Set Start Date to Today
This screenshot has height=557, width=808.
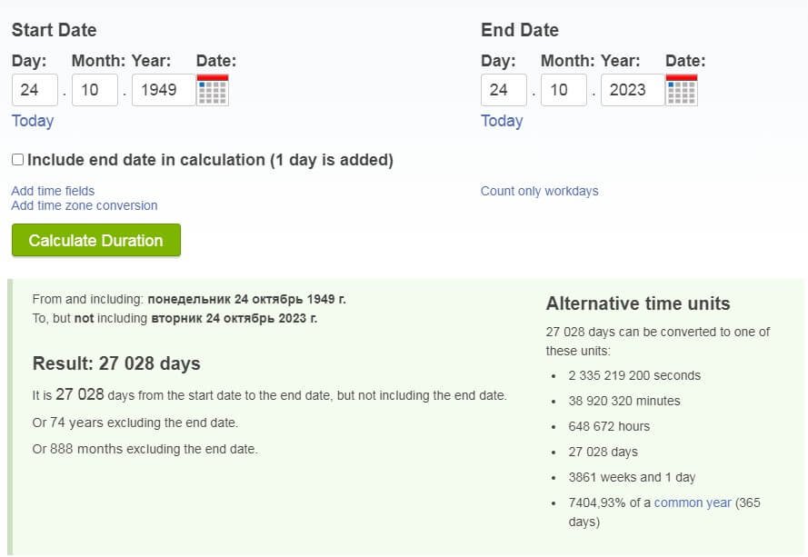tap(33, 121)
